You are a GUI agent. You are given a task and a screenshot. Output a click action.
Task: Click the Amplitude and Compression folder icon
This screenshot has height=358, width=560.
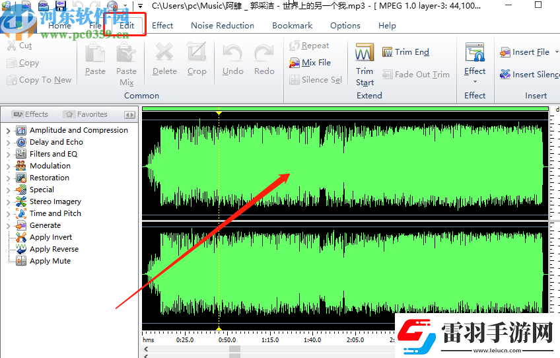(21, 130)
